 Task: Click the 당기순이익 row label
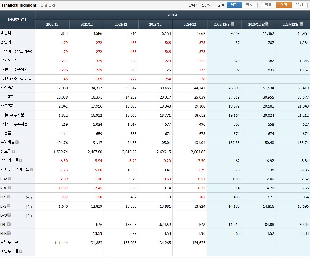tap(9, 60)
